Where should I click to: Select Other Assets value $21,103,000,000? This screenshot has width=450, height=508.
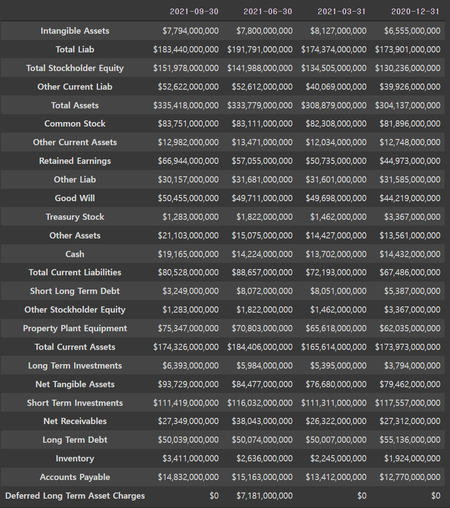(188, 235)
